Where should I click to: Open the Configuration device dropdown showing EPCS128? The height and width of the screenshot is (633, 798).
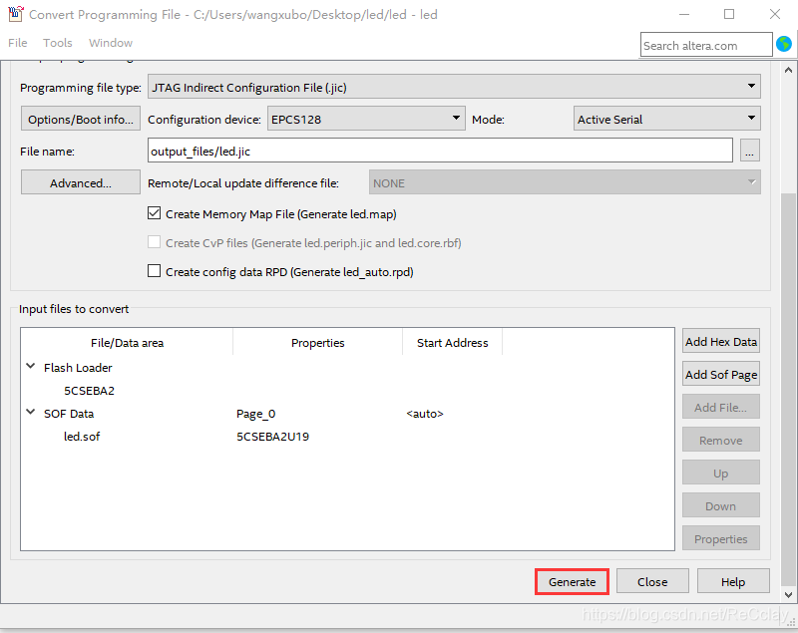pyautogui.click(x=366, y=119)
